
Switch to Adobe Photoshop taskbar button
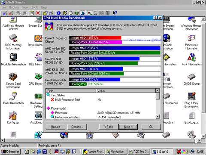pyautogui.click(x=93, y=152)
